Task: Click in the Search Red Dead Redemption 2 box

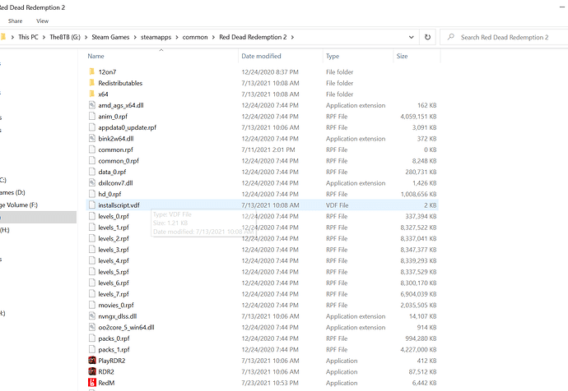Action: 505,37
